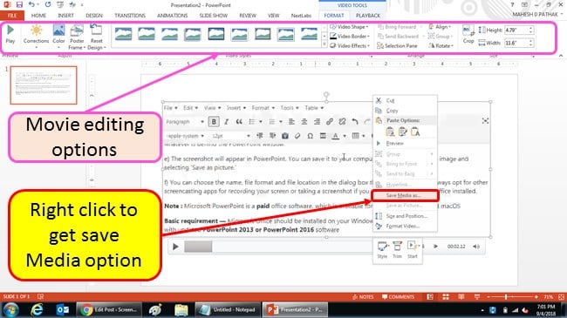Expand the video styles gallery
The height and width of the screenshot is (318, 567).
point(324,44)
